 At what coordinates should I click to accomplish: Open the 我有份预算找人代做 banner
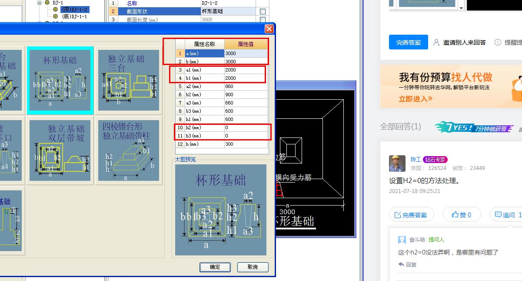(451, 86)
